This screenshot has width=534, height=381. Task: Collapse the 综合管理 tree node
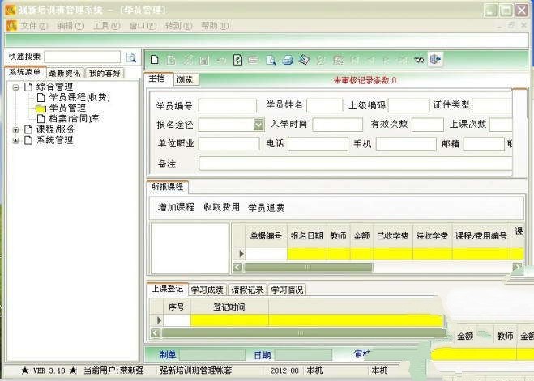15,87
